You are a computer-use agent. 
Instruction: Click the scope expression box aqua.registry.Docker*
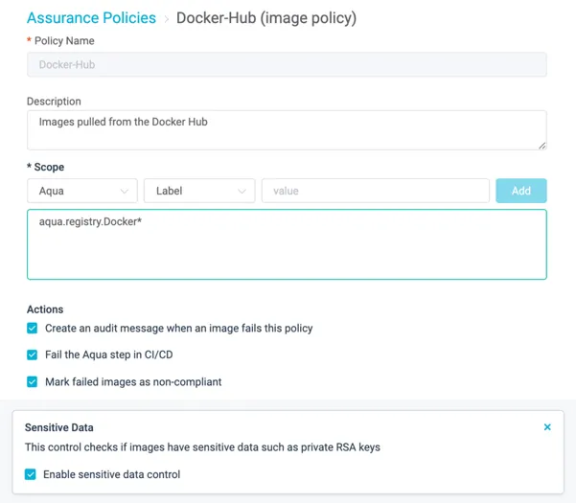[x=287, y=244]
